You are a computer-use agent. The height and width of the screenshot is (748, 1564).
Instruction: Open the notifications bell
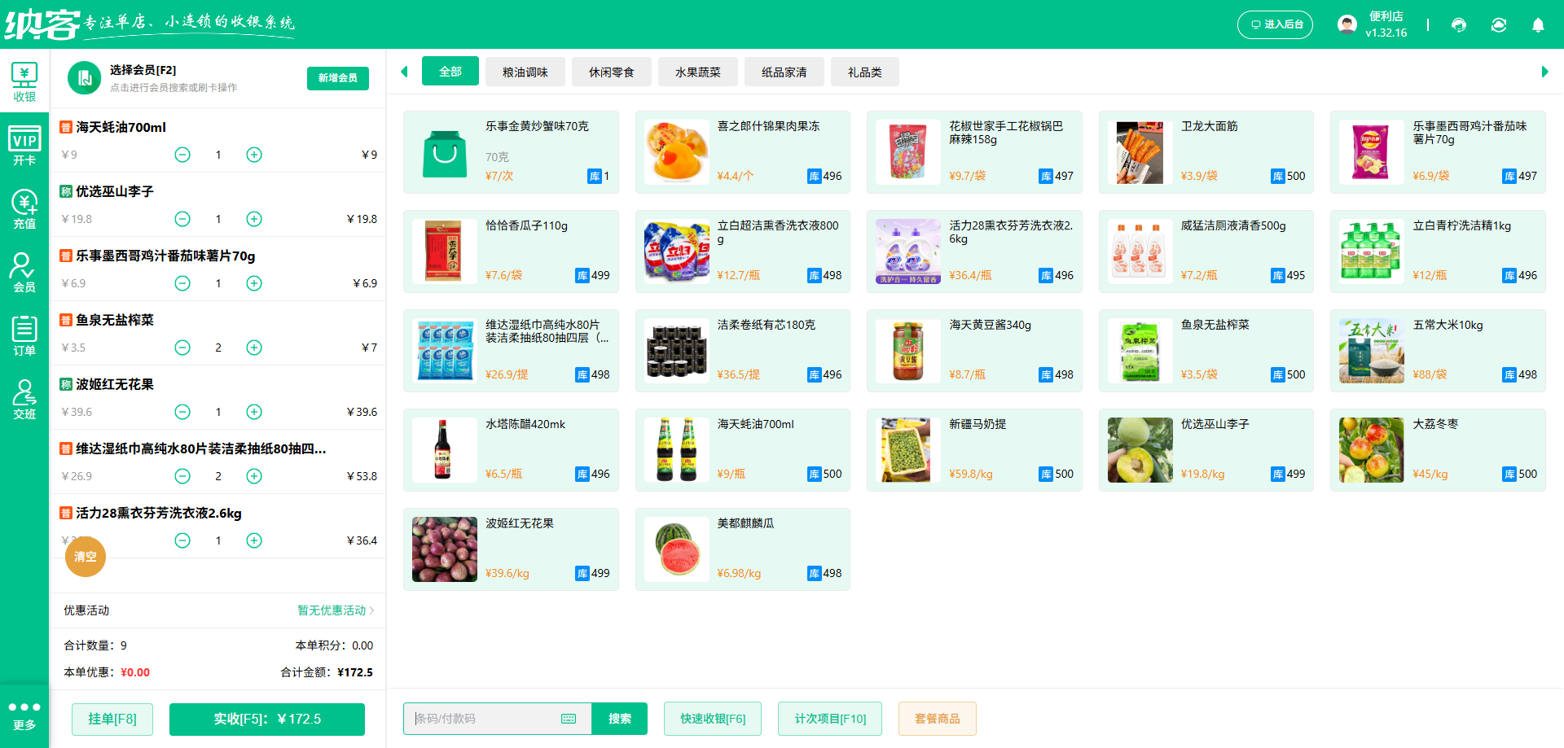tap(1538, 24)
